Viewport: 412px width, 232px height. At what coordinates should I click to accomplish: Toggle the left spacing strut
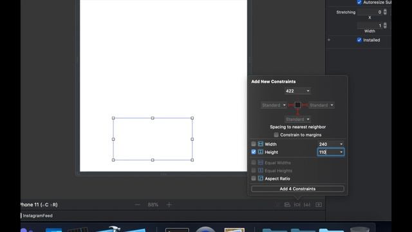pyautogui.click(x=291, y=105)
